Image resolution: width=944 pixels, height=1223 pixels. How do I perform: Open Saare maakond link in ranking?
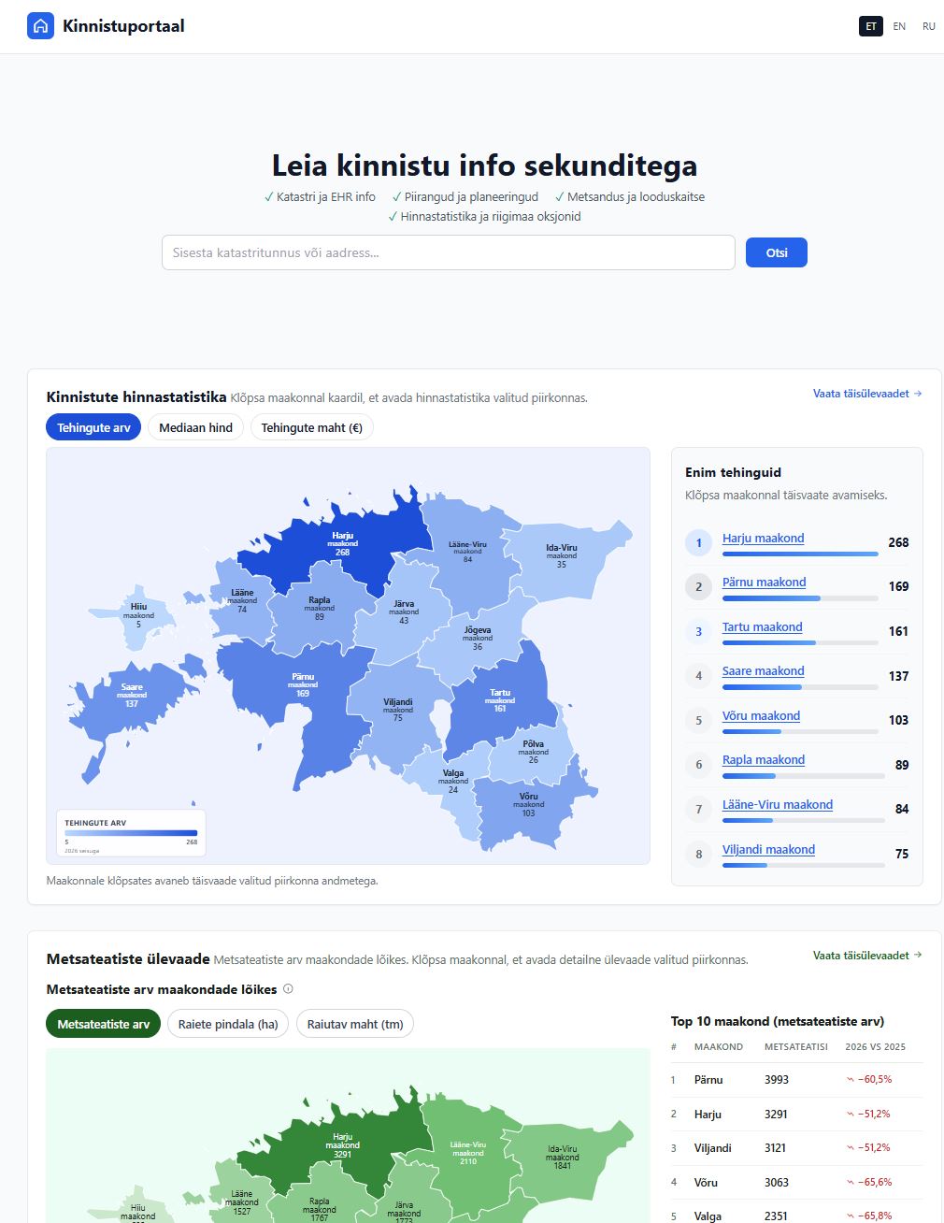tap(763, 670)
